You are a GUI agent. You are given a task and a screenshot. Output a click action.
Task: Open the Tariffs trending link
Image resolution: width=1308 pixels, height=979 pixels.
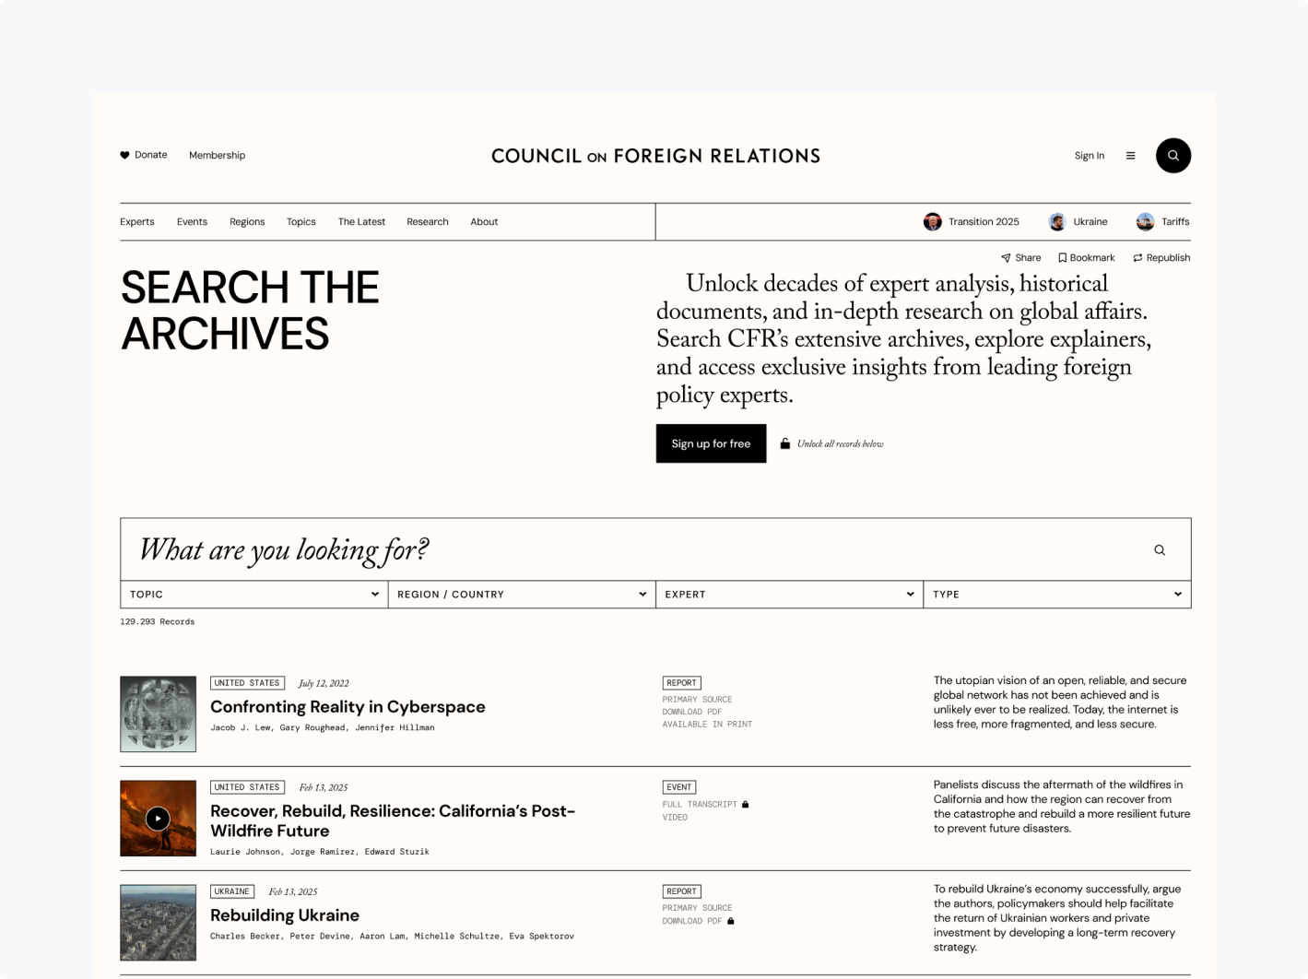(x=1175, y=221)
